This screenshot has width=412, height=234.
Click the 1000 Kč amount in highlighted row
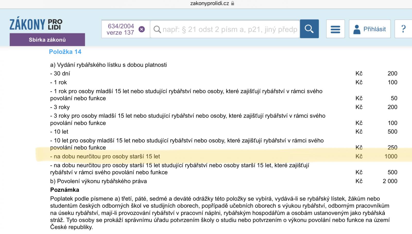[391, 156]
